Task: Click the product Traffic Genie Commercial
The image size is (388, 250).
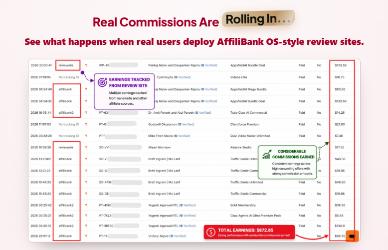Action: 248,194
